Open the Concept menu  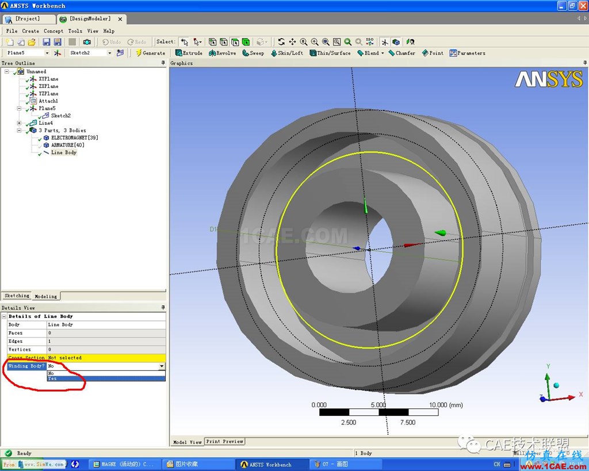coord(53,31)
